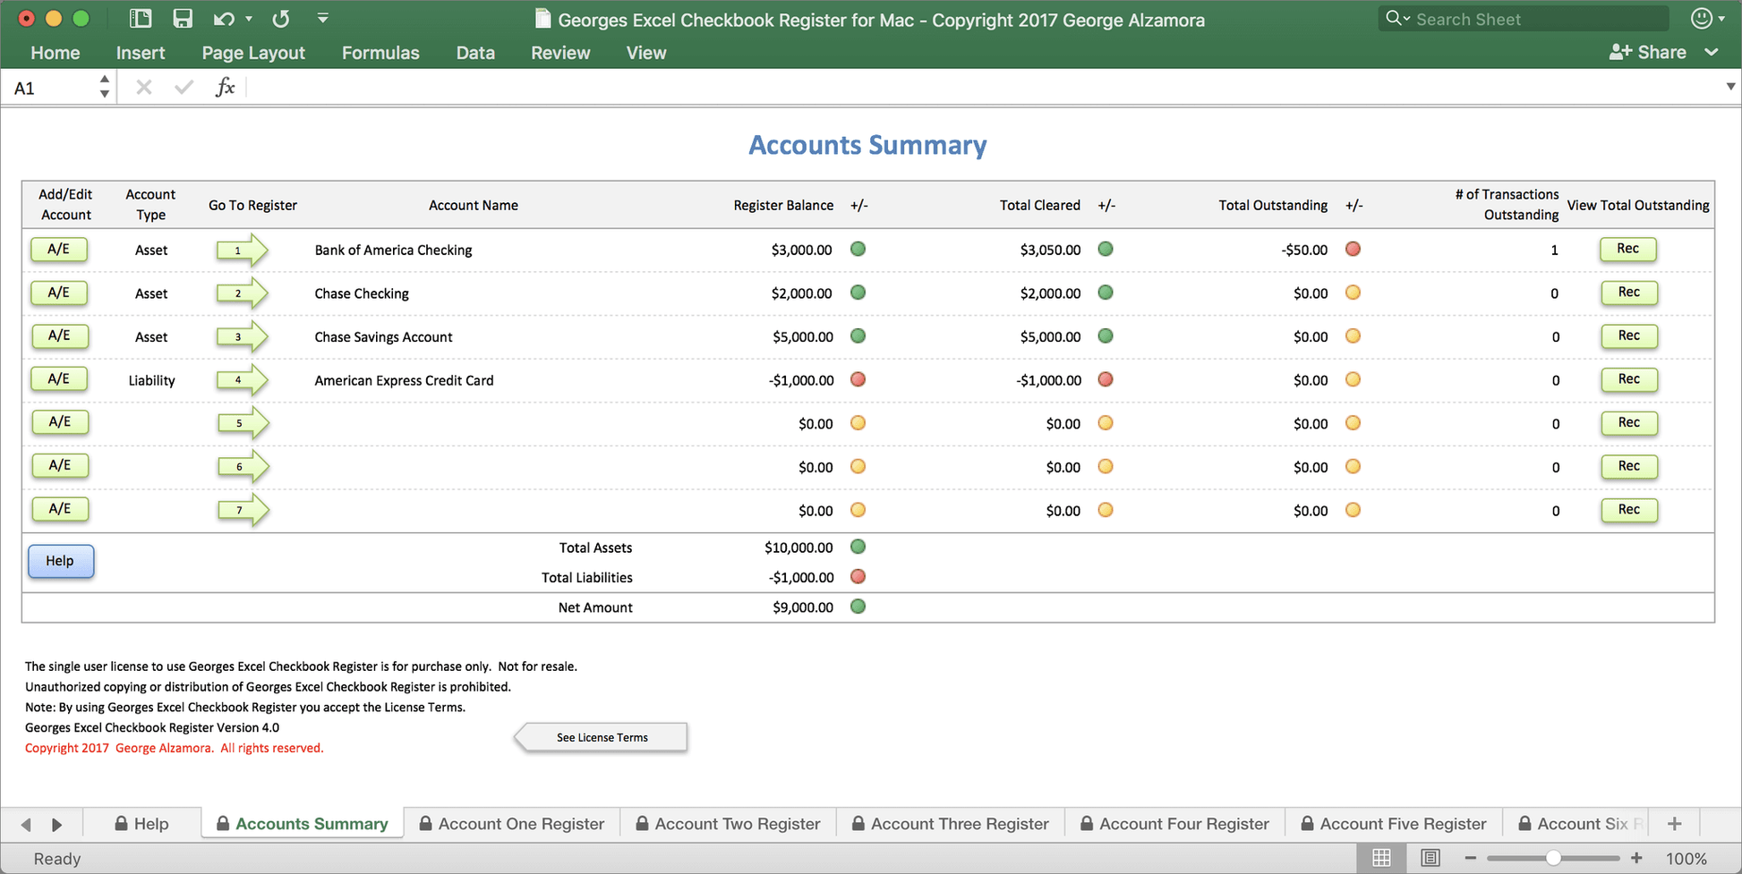Open Share options
The height and width of the screenshot is (874, 1742).
(1647, 52)
